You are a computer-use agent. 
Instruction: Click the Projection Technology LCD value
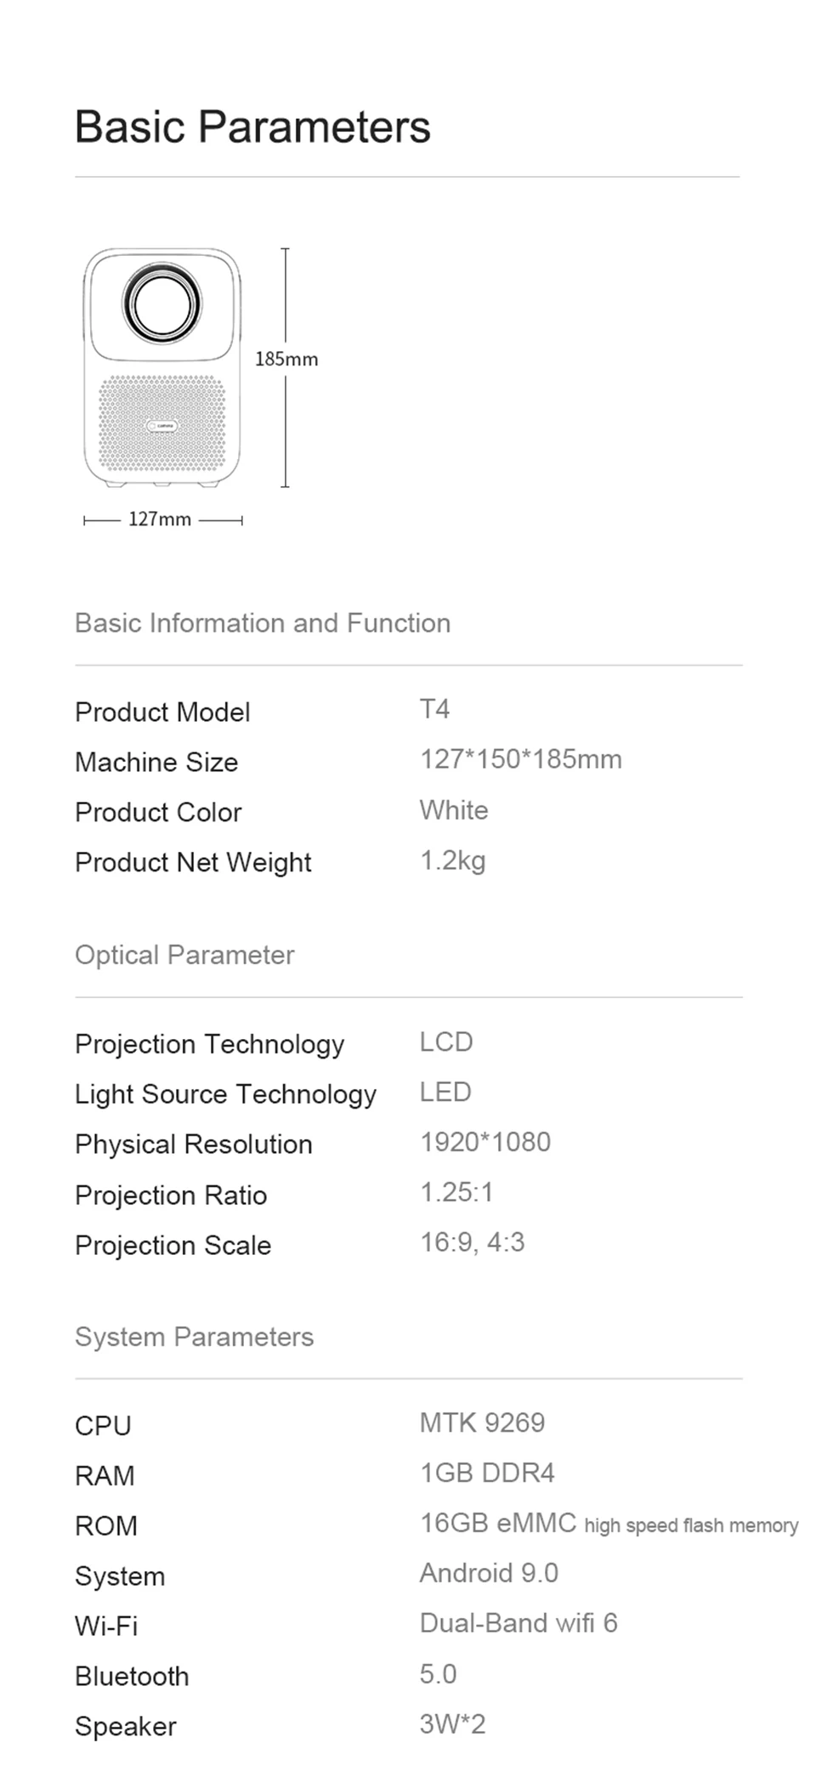click(446, 1042)
